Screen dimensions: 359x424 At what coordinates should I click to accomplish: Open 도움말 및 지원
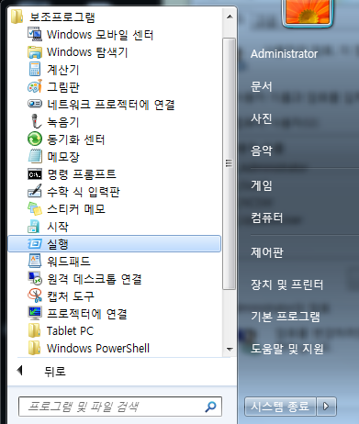point(287,349)
